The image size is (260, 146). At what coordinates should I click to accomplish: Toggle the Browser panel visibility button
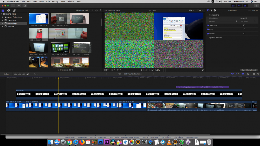pyautogui.click(x=233, y=6)
